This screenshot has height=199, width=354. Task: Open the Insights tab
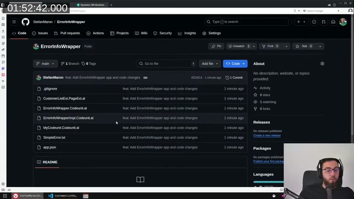(187, 33)
